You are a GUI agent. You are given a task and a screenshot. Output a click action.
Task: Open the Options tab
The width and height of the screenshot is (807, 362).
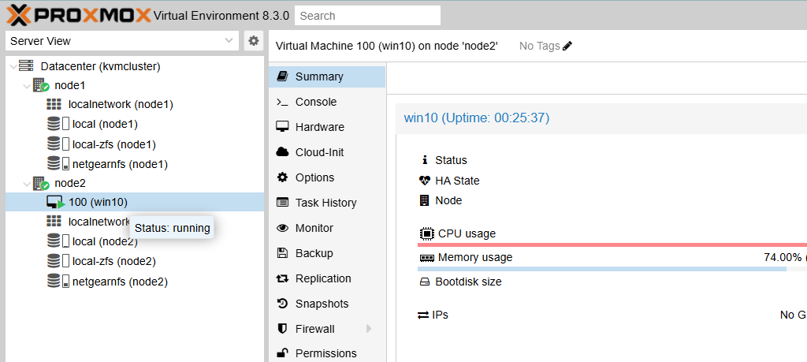pos(327,177)
